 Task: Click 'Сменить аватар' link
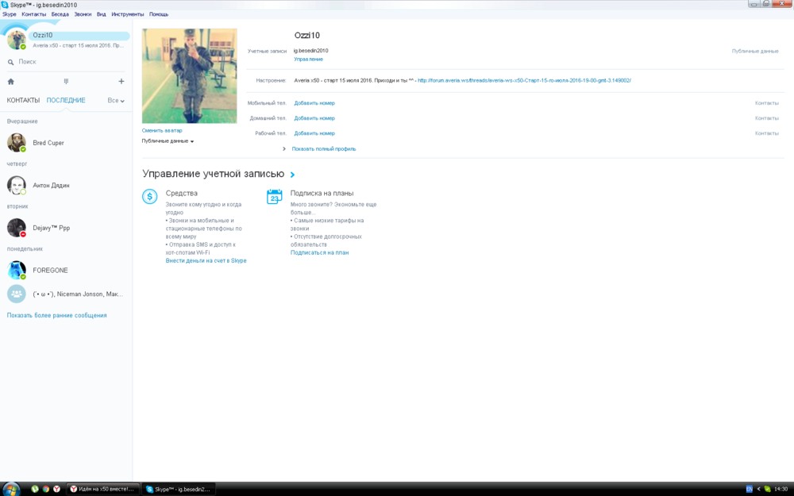click(162, 130)
